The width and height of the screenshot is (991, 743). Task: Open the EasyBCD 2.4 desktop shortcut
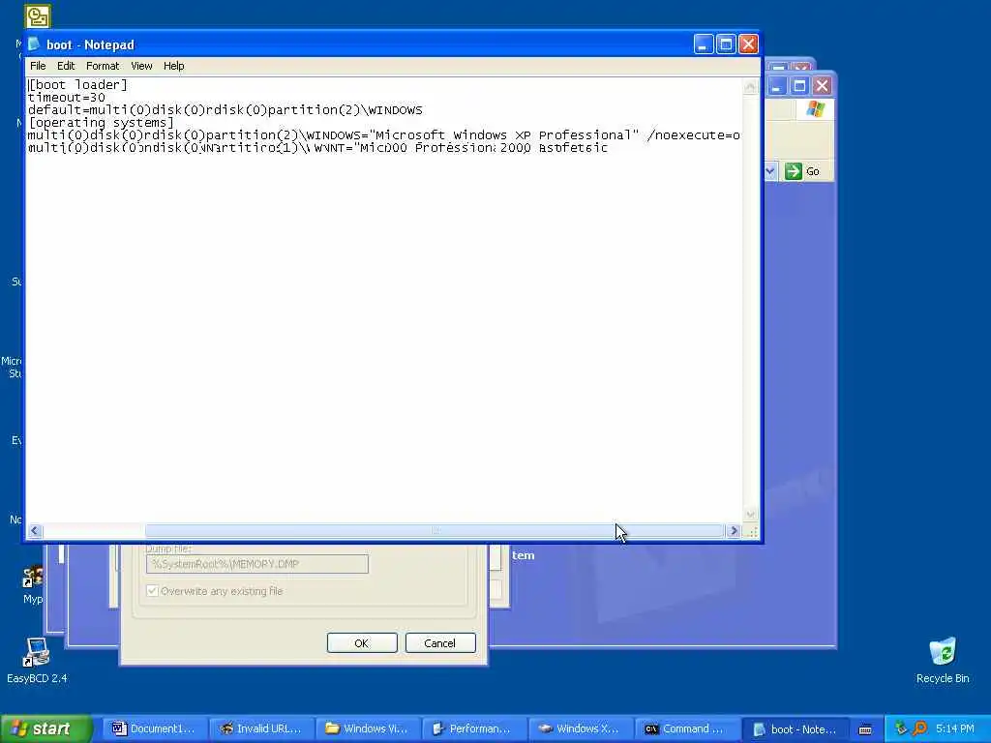coord(37,660)
